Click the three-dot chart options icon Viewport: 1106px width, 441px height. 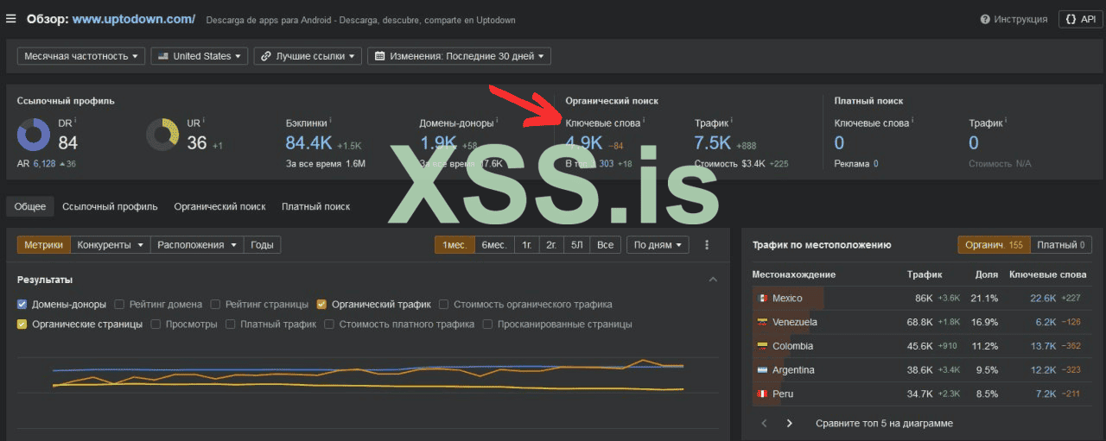[707, 245]
